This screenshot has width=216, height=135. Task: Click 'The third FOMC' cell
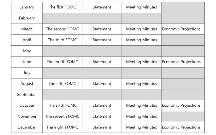62,40
